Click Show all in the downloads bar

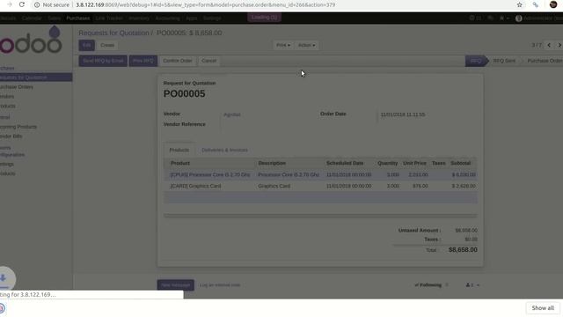(x=543, y=308)
